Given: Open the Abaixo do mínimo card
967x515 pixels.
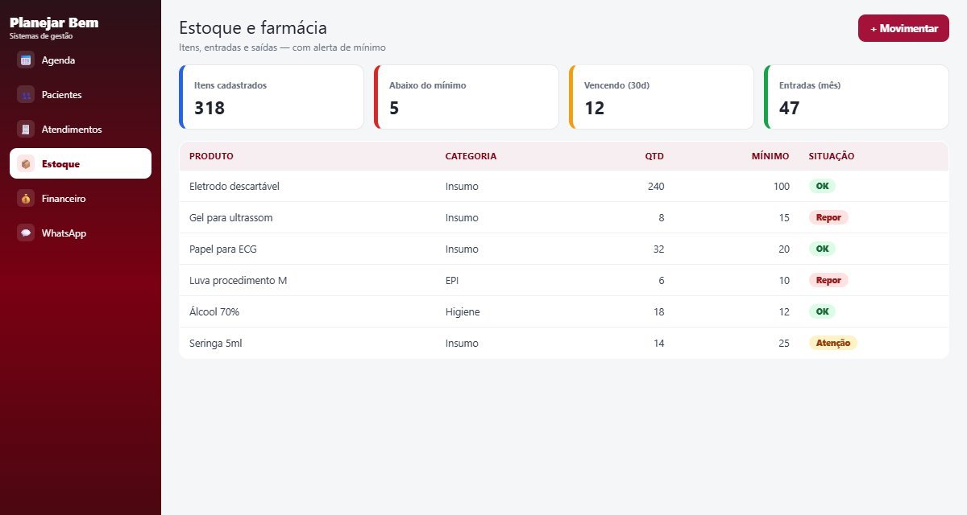Looking at the screenshot, I should [x=467, y=97].
